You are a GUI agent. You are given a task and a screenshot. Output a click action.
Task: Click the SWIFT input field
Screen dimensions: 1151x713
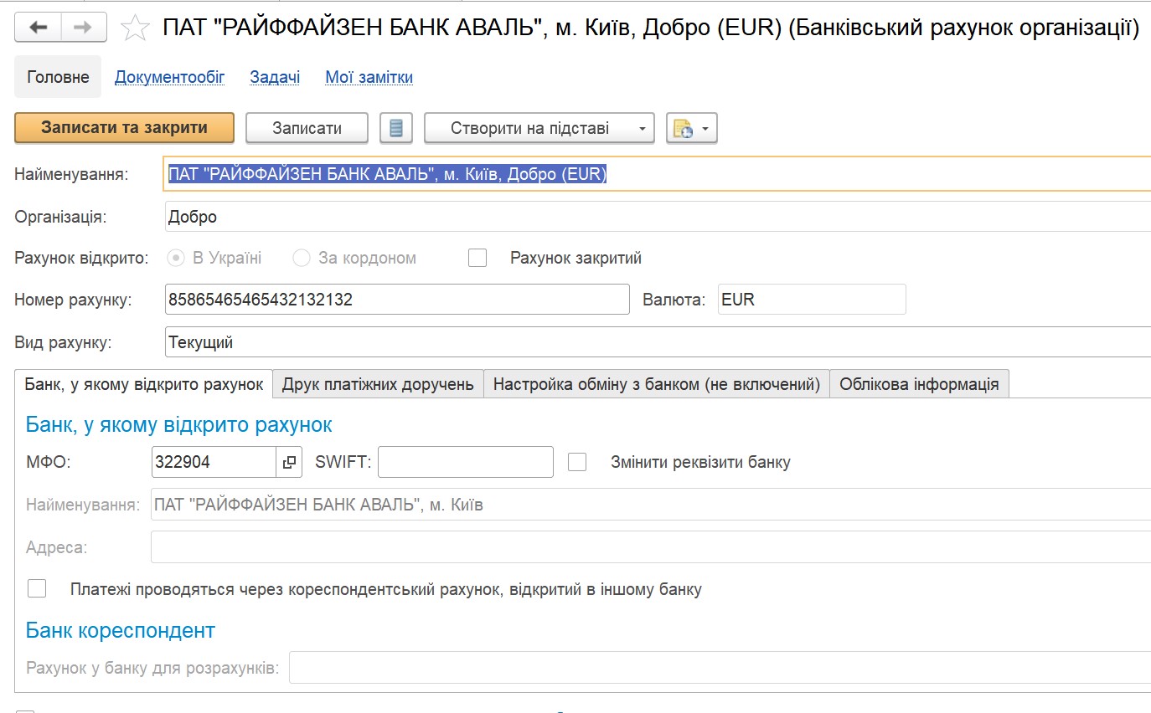coord(466,462)
